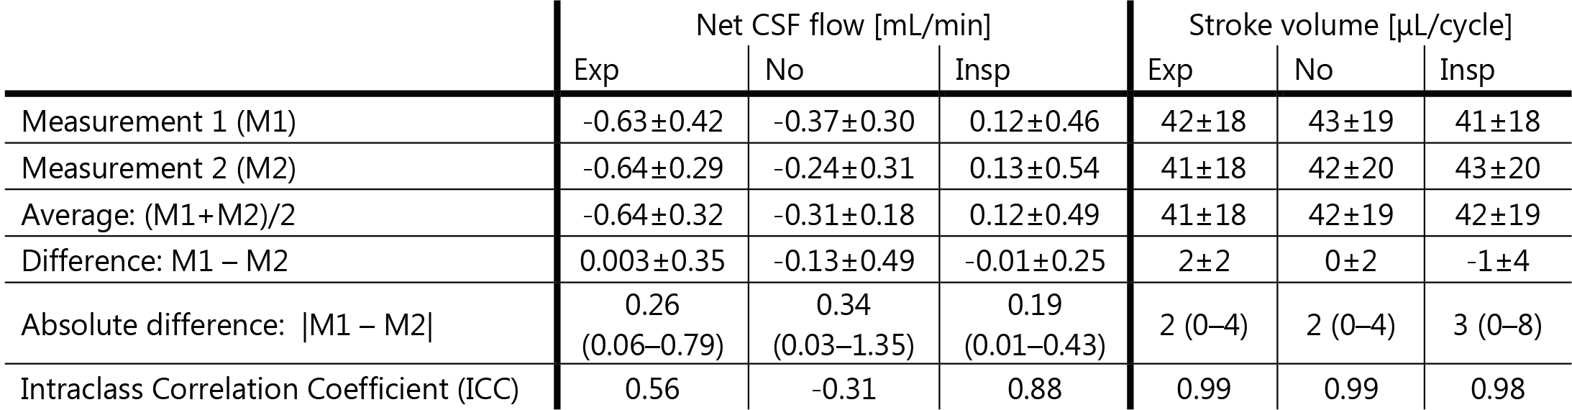Select the 0.003±0.35 difference value
This screenshot has height=410, width=1572.
point(652,261)
